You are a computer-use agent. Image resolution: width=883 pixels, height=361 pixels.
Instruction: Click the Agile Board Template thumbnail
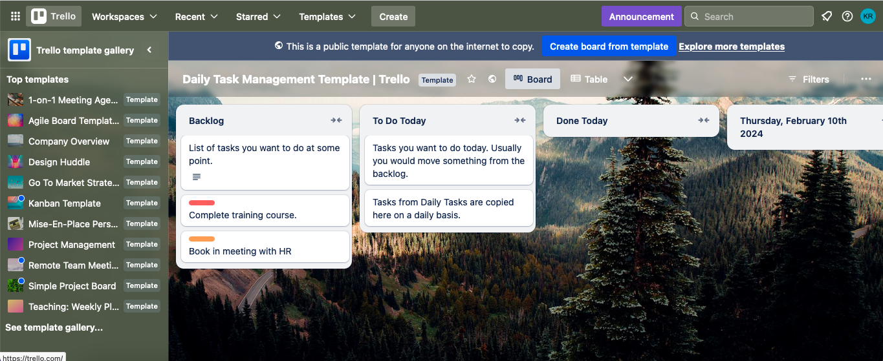pos(16,120)
